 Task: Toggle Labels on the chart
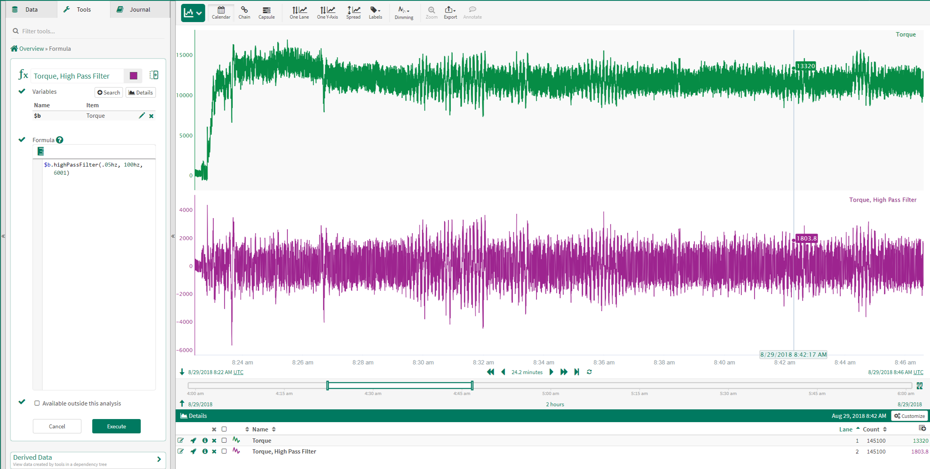[375, 12]
